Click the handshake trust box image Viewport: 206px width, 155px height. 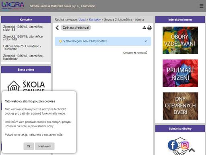pos(180,146)
